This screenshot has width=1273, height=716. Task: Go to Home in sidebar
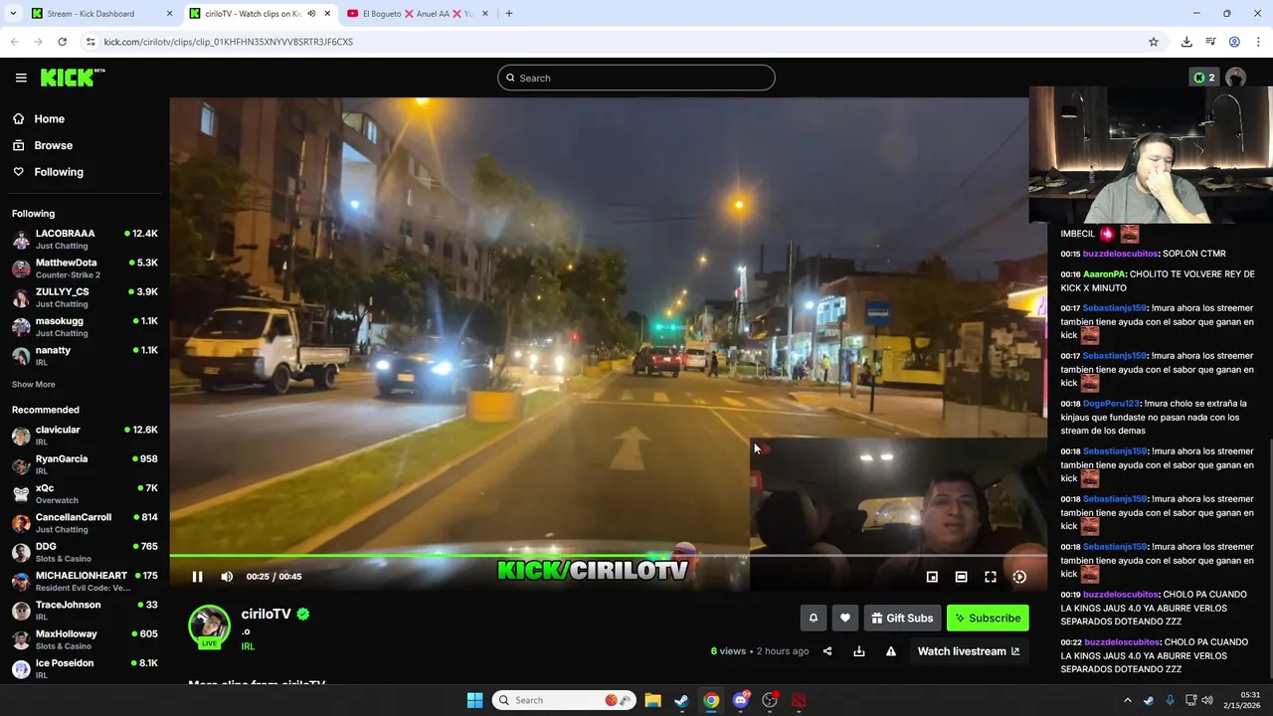coord(49,118)
